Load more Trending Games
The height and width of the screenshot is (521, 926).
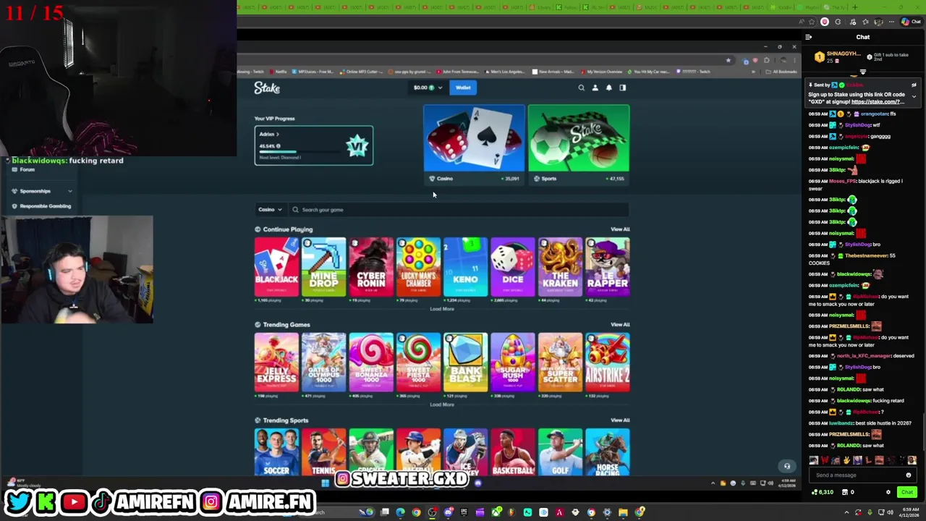point(442,404)
